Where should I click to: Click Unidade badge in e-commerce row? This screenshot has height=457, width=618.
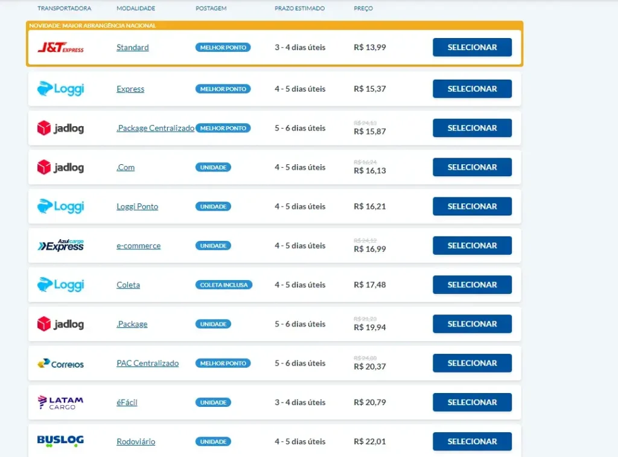(x=213, y=246)
